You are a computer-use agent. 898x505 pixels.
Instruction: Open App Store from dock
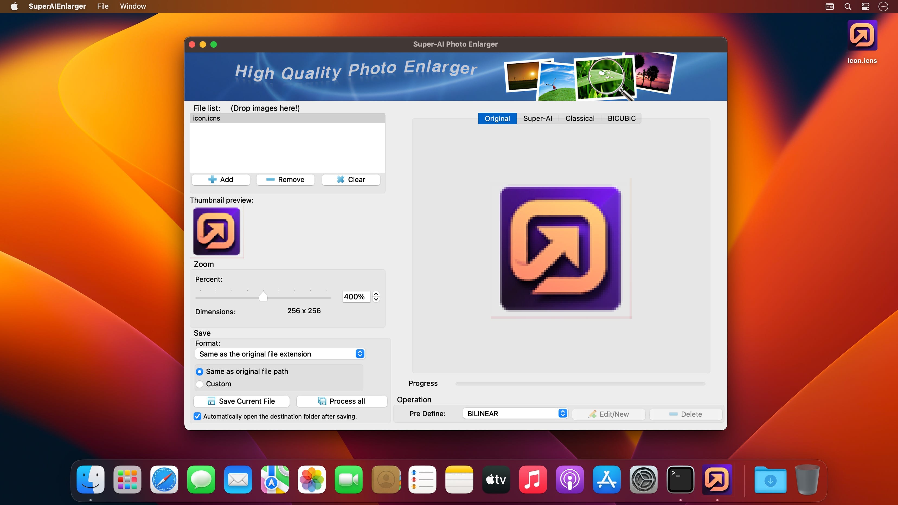607,480
